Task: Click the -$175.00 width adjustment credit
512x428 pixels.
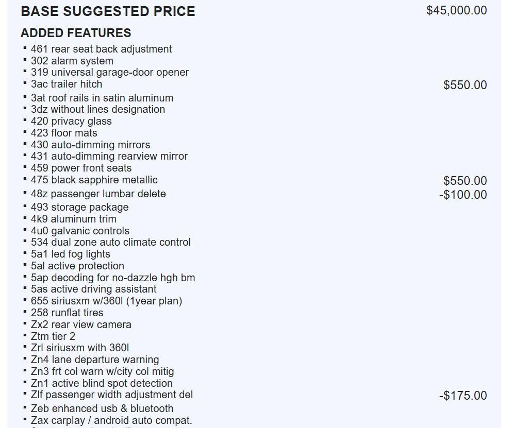Action: click(463, 396)
